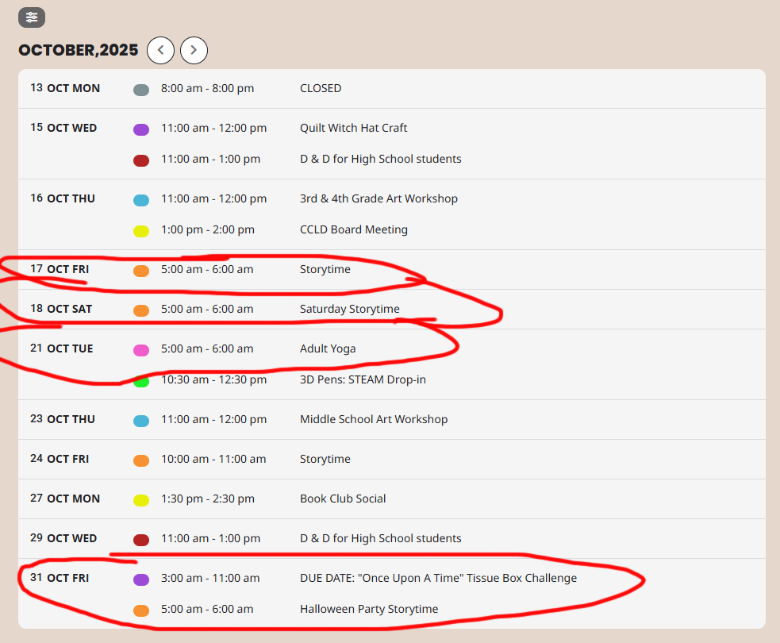Open Quilt Witch Hat Craft event
780x643 pixels.
[353, 128]
